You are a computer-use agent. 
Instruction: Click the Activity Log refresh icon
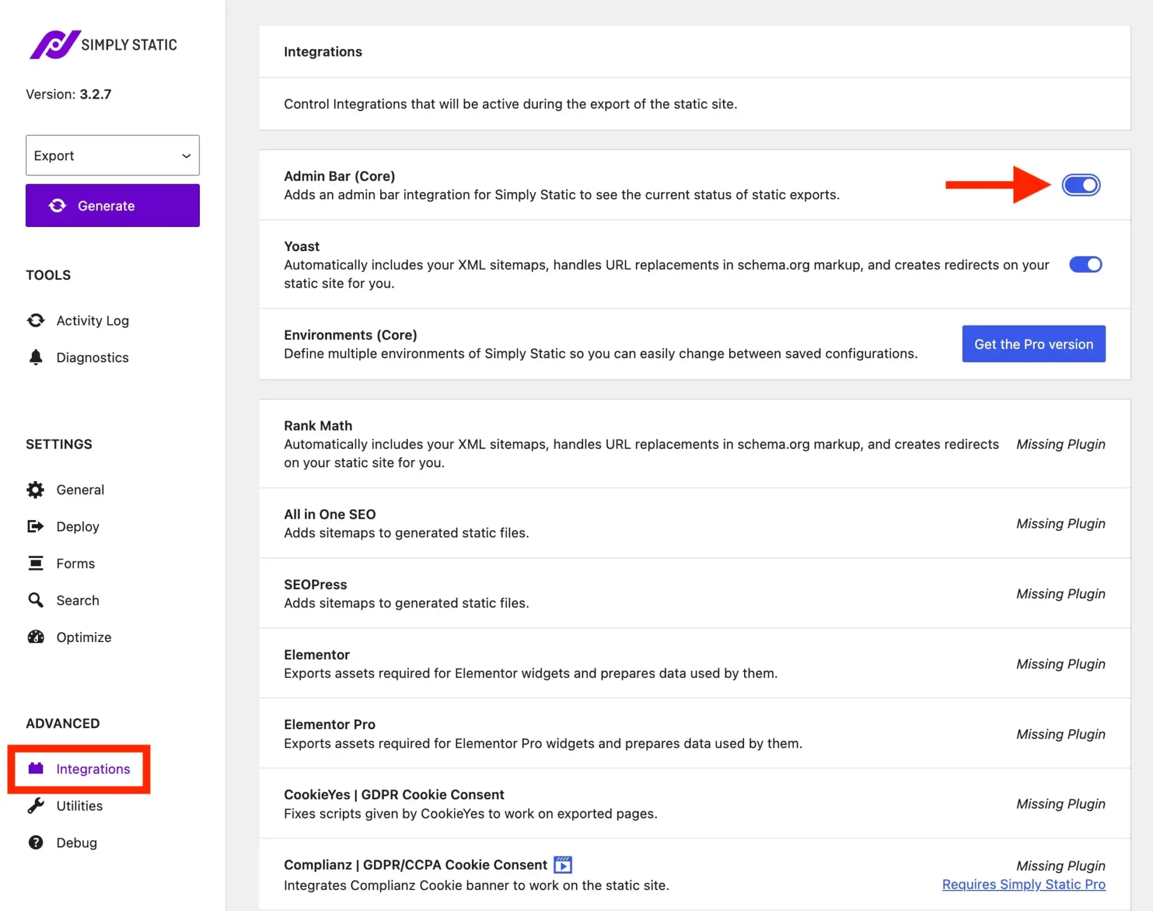pos(36,321)
